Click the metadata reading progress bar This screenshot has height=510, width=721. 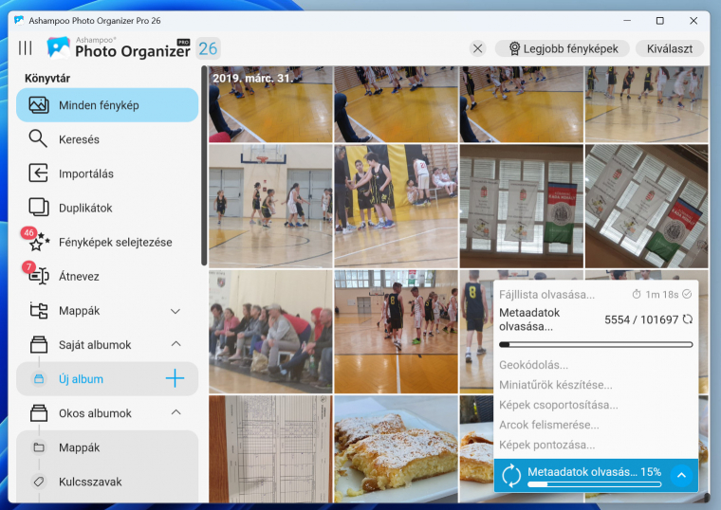click(596, 345)
